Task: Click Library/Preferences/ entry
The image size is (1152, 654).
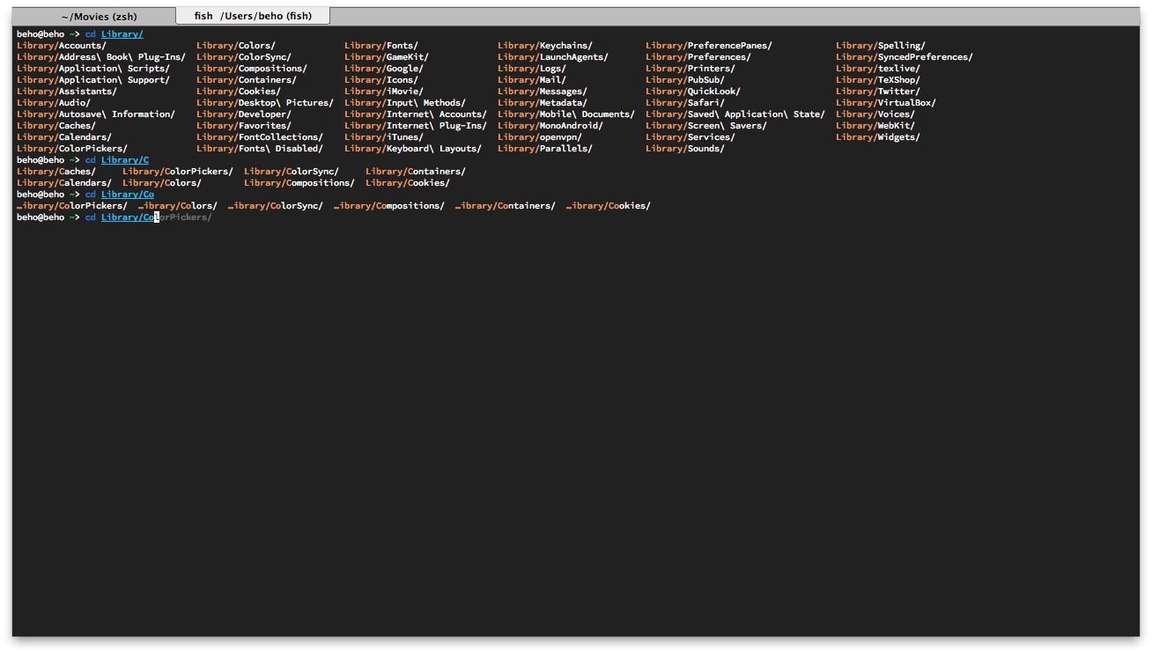Action: coord(698,57)
